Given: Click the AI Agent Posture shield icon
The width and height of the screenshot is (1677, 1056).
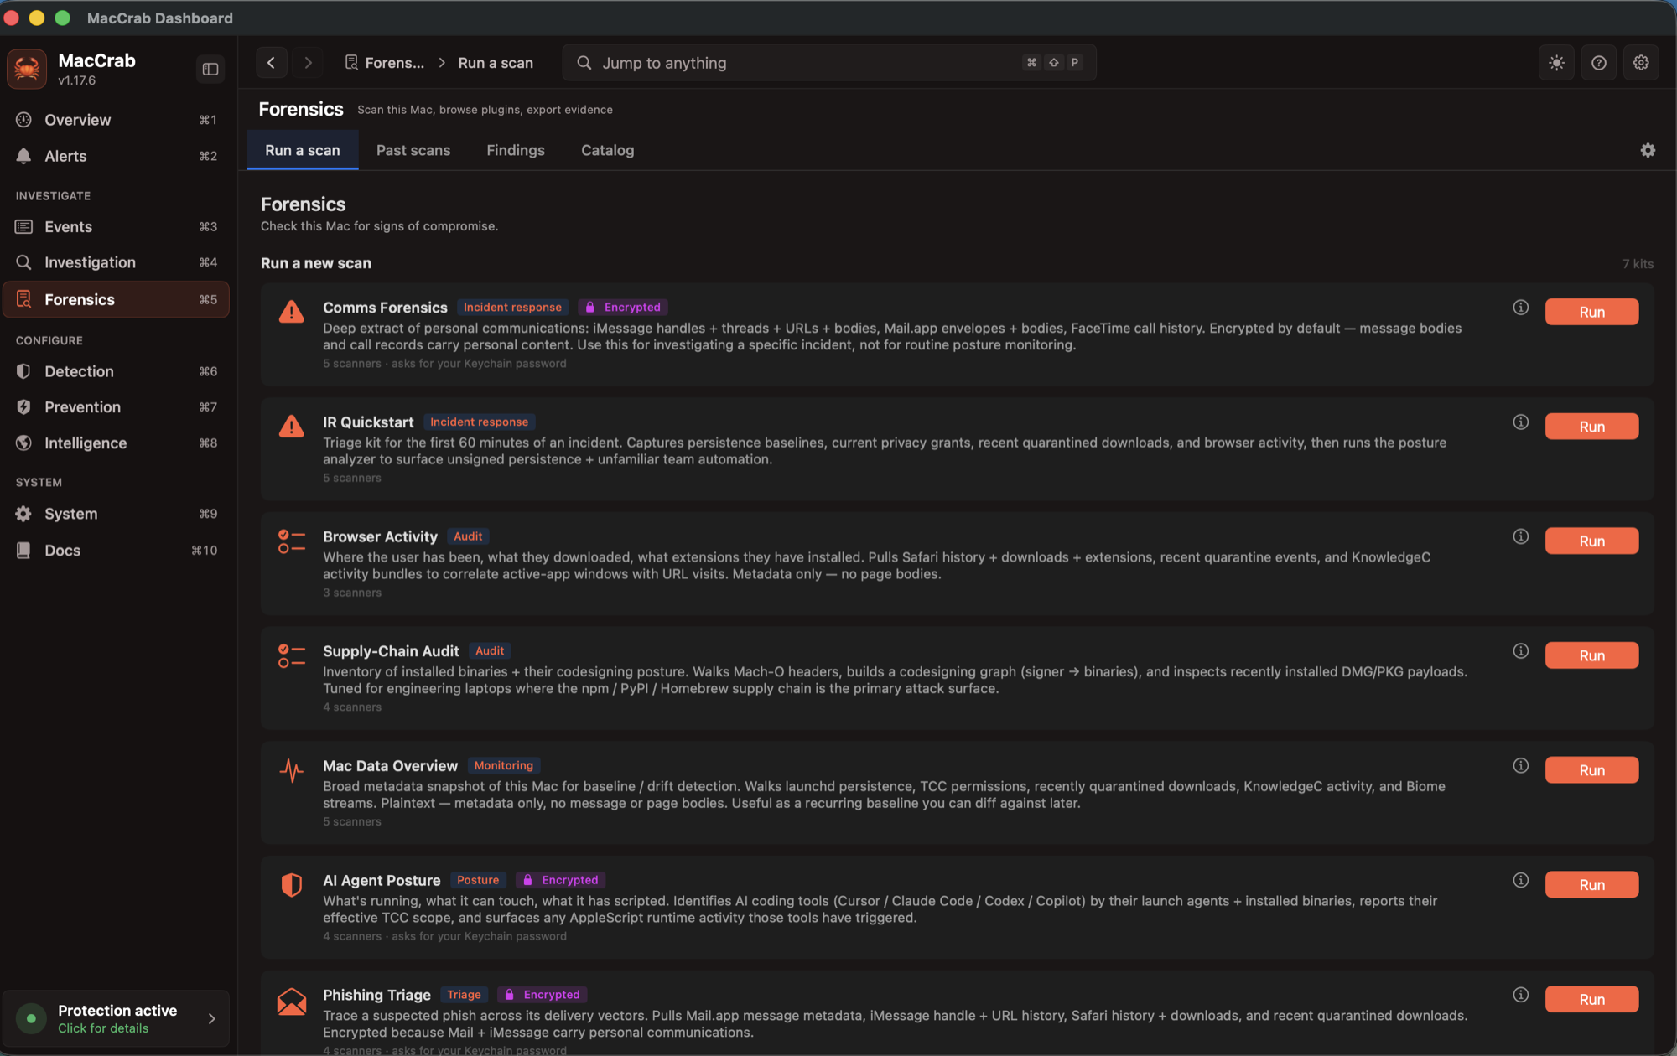Looking at the screenshot, I should click(x=291, y=885).
